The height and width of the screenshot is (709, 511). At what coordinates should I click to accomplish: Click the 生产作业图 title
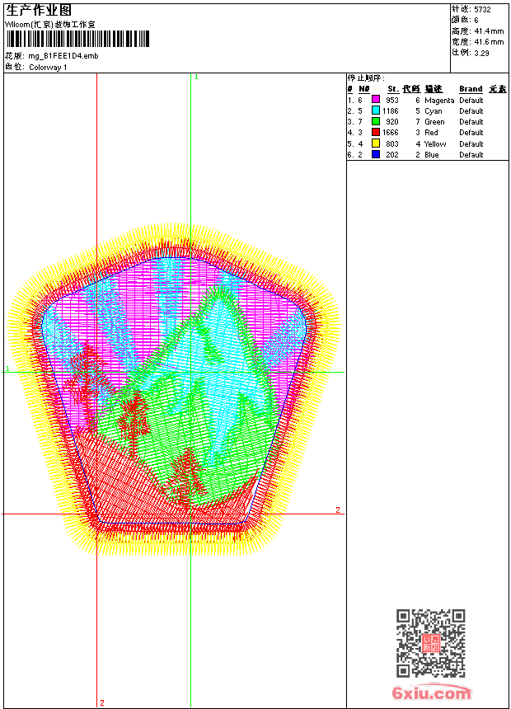39,10
